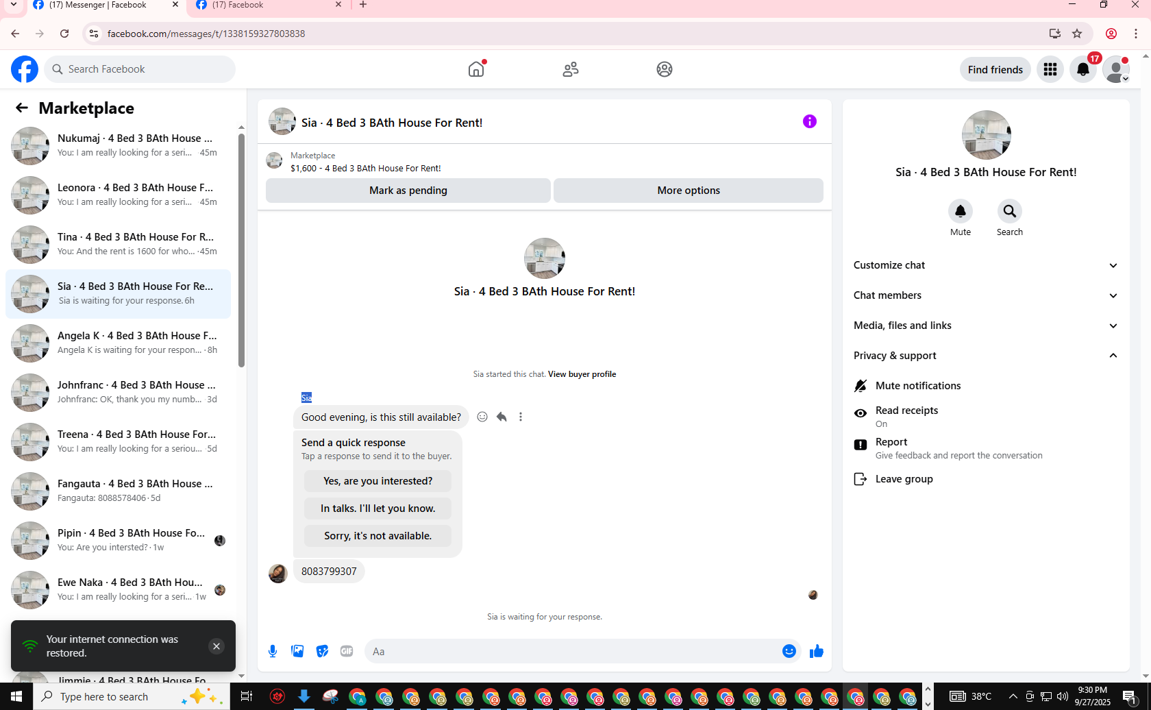This screenshot has width=1151, height=710.
Task: Open tab search dropdown in Chrome
Action: pyautogui.click(x=13, y=5)
